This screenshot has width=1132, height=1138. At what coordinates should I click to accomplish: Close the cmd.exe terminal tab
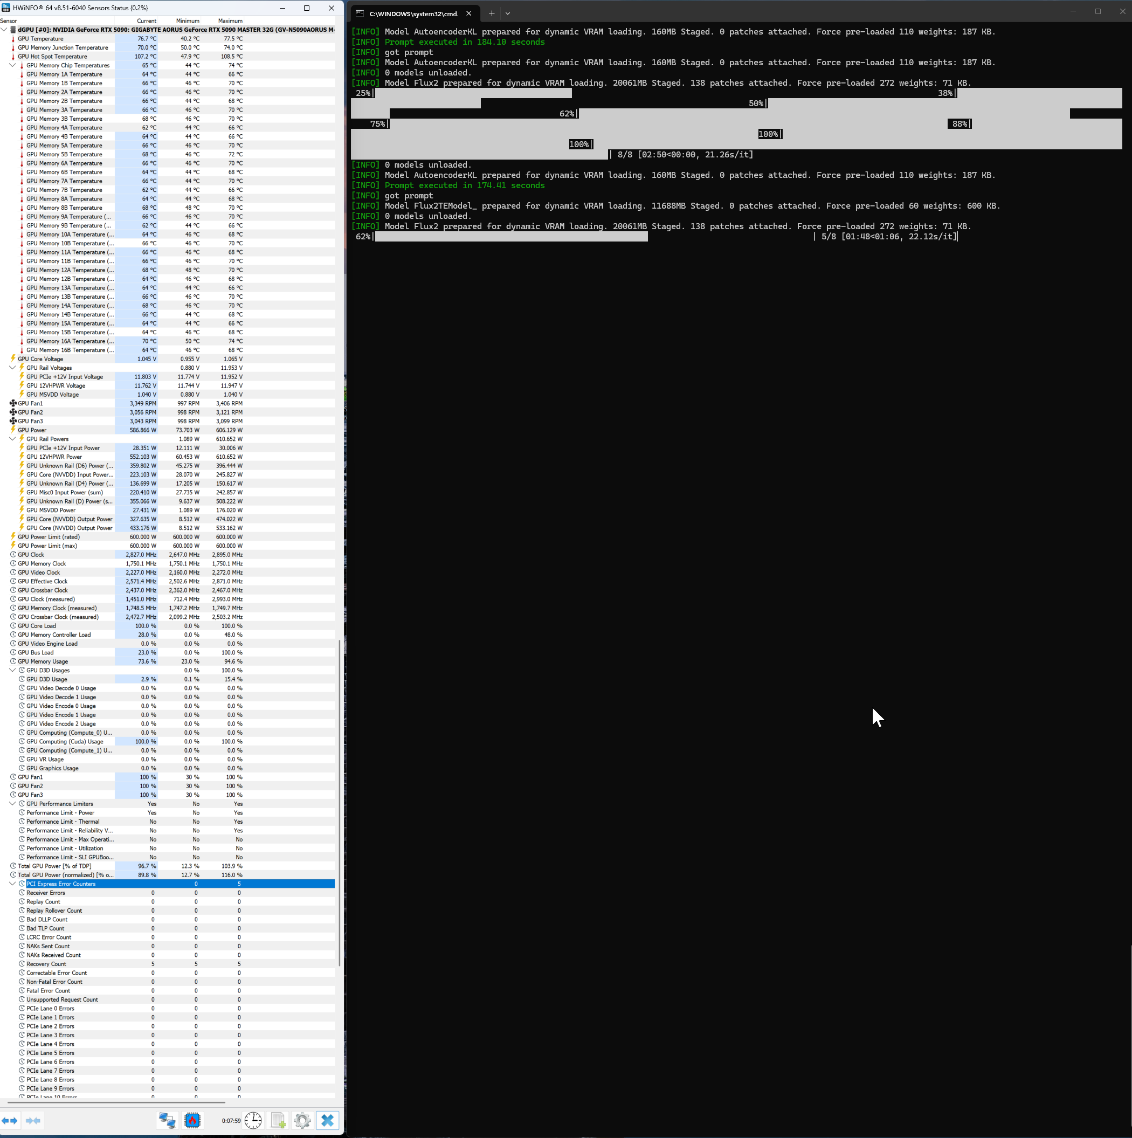pos(469,13)
